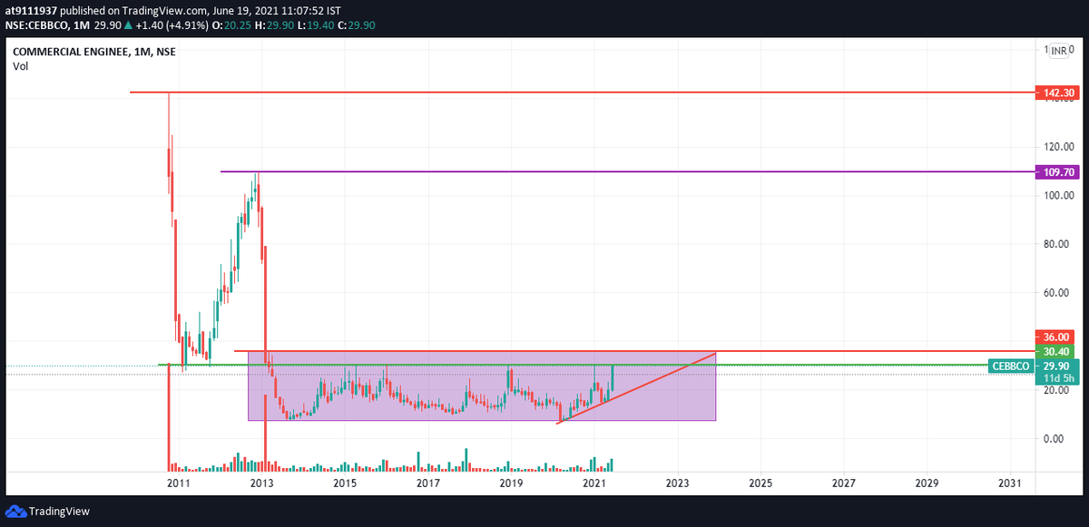This screenshot has width=1089, height=527.
Task: Click the at9111937 author name
Action: [30, 9]
